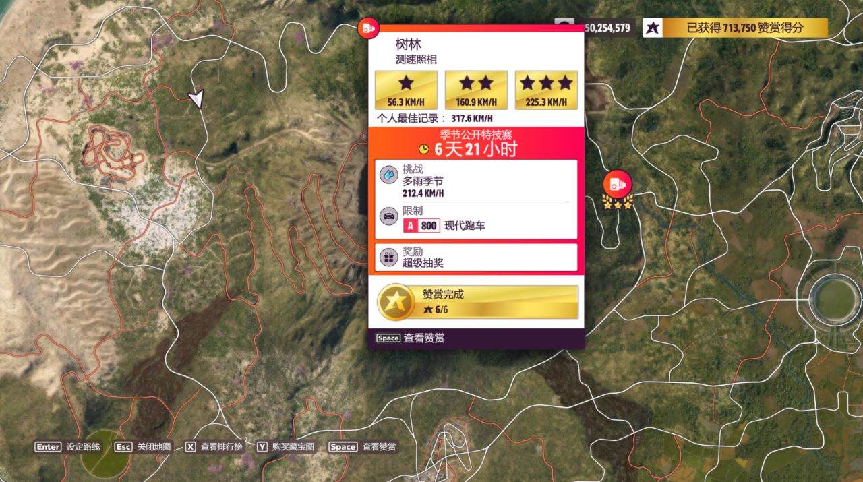Click the stadium circle on the map
Screen dimensions: 863x482
[x=835, y=299]
